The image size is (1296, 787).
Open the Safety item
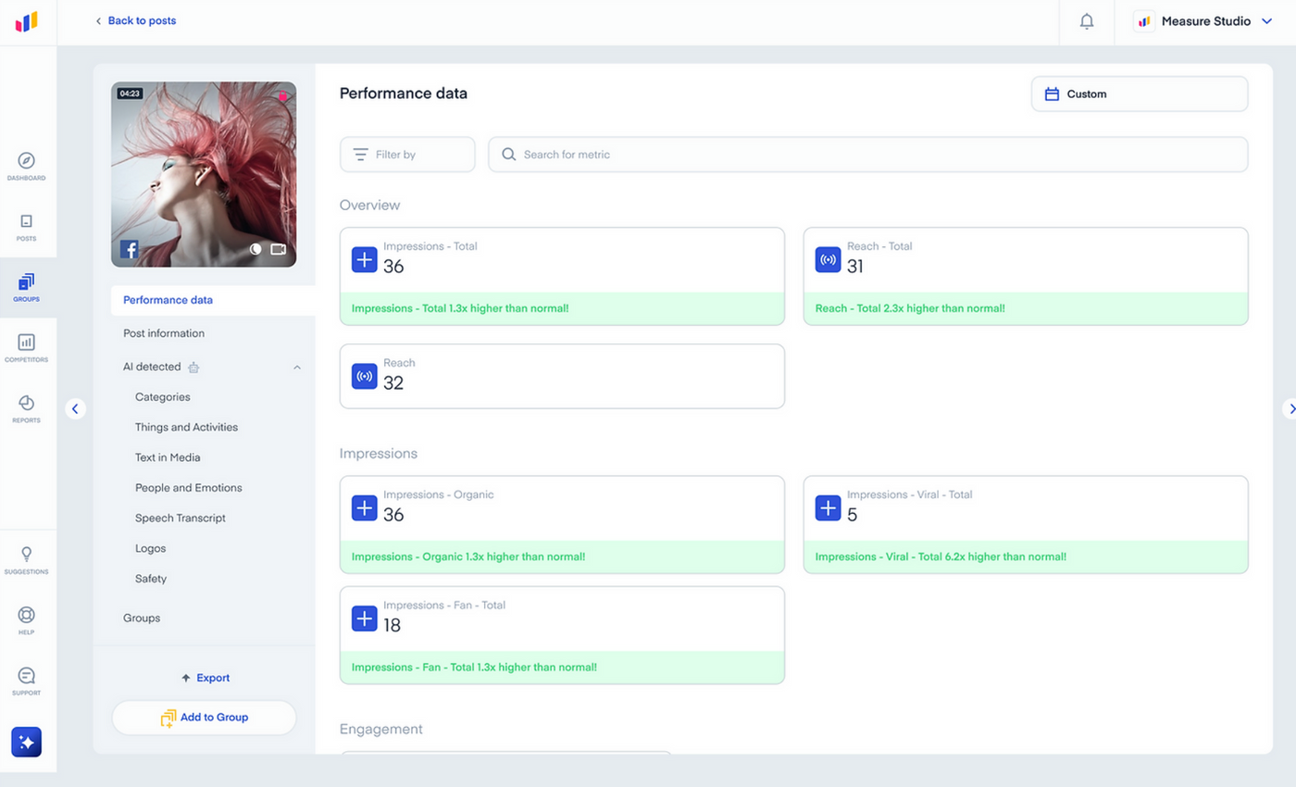(x=151, y=579)
